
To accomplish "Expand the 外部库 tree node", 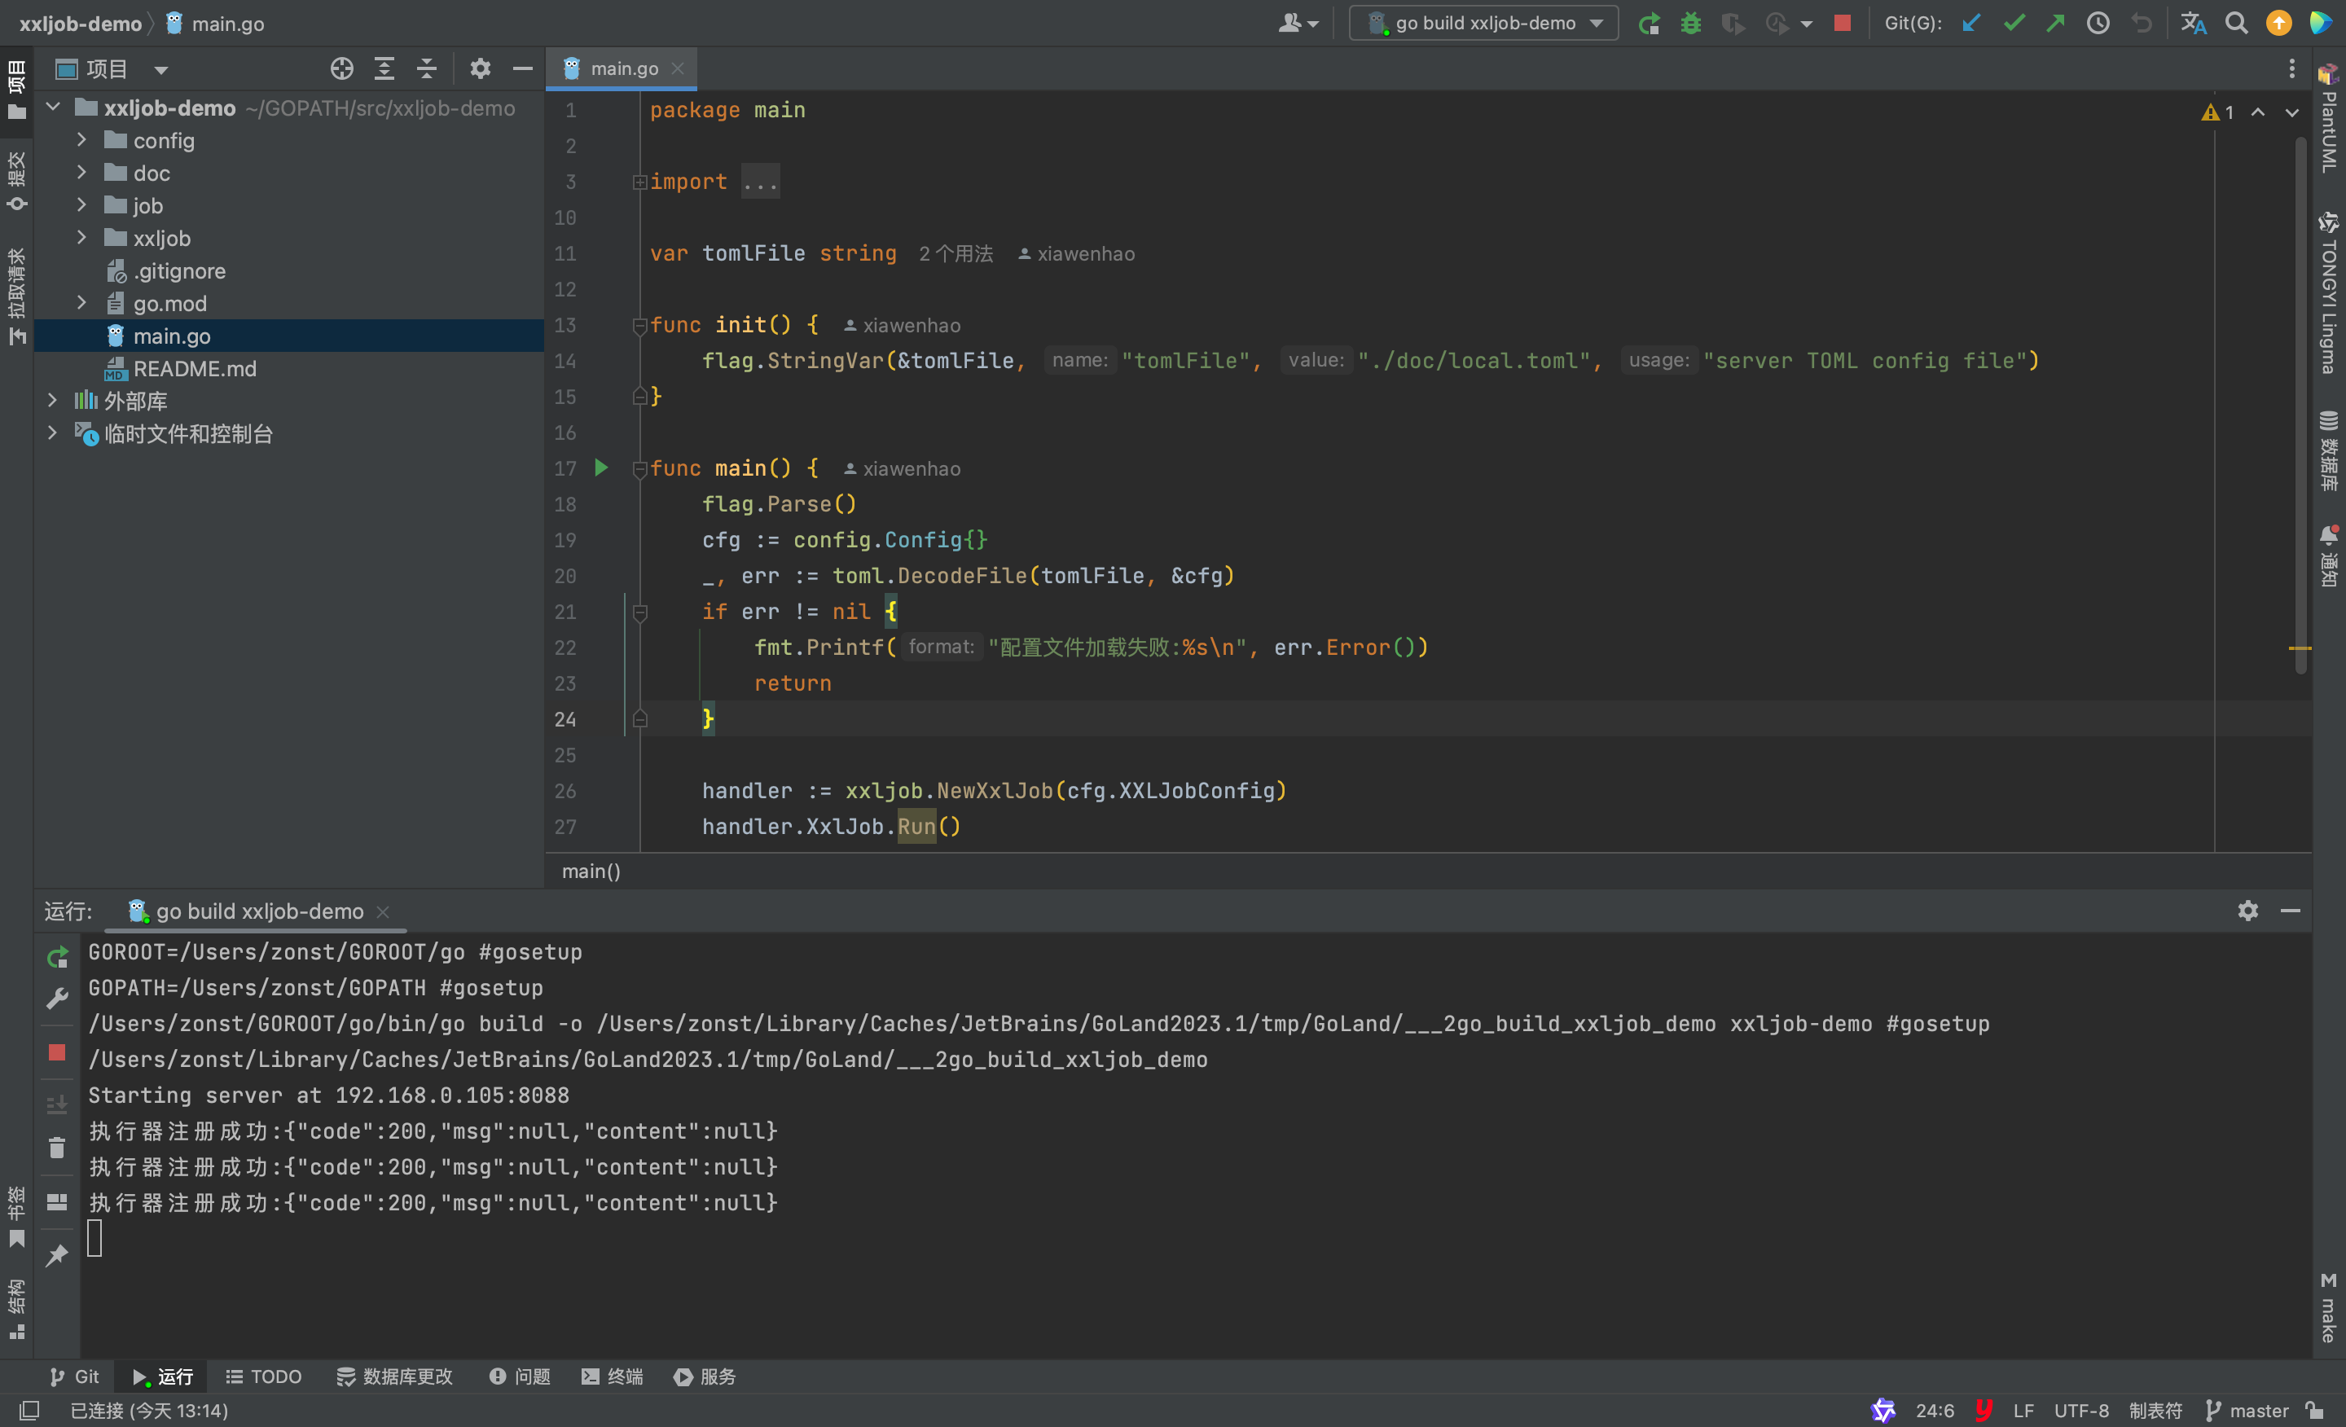I will point(53,401).
